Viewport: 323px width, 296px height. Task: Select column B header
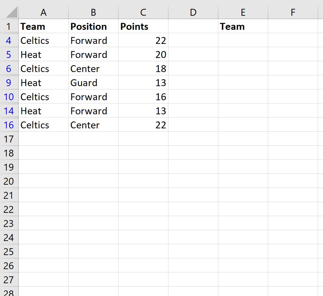pos(93,12)
